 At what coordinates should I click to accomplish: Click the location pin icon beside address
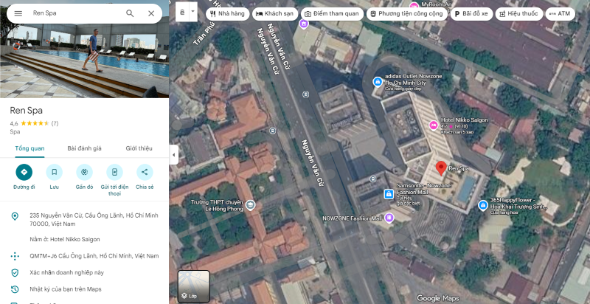pyautogui.click(x=15, y=216)
